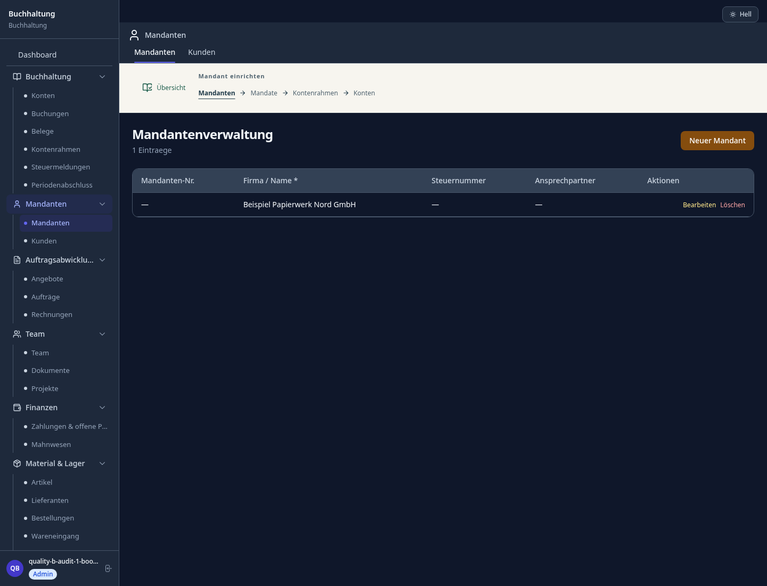Image resolution: width=767 pixels, height=586 pixels.
Task: Click the quality-b-audit user name
Action: coord(63,561)
